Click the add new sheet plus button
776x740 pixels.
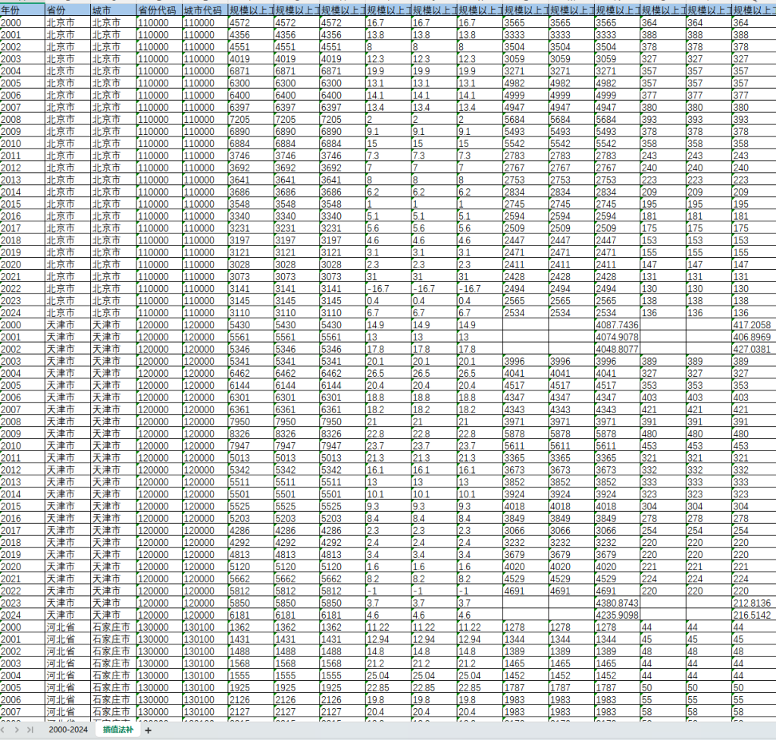coord(149,730)
